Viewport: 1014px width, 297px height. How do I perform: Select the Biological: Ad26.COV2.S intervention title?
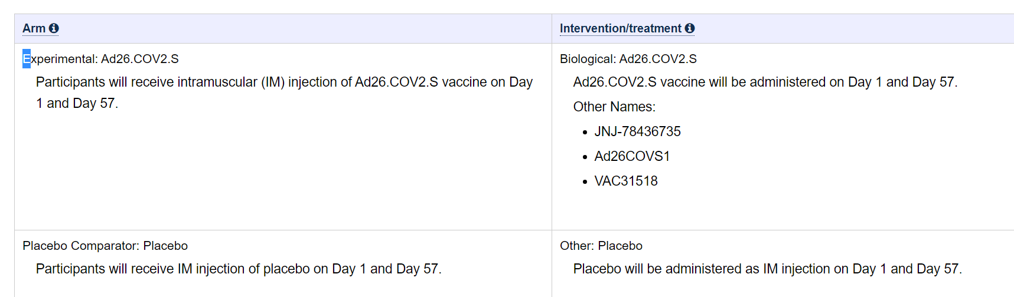click(x=628, y=59)
